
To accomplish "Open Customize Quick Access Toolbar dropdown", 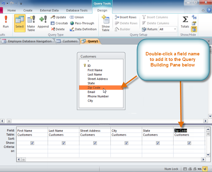I will (x=21, y=4).
